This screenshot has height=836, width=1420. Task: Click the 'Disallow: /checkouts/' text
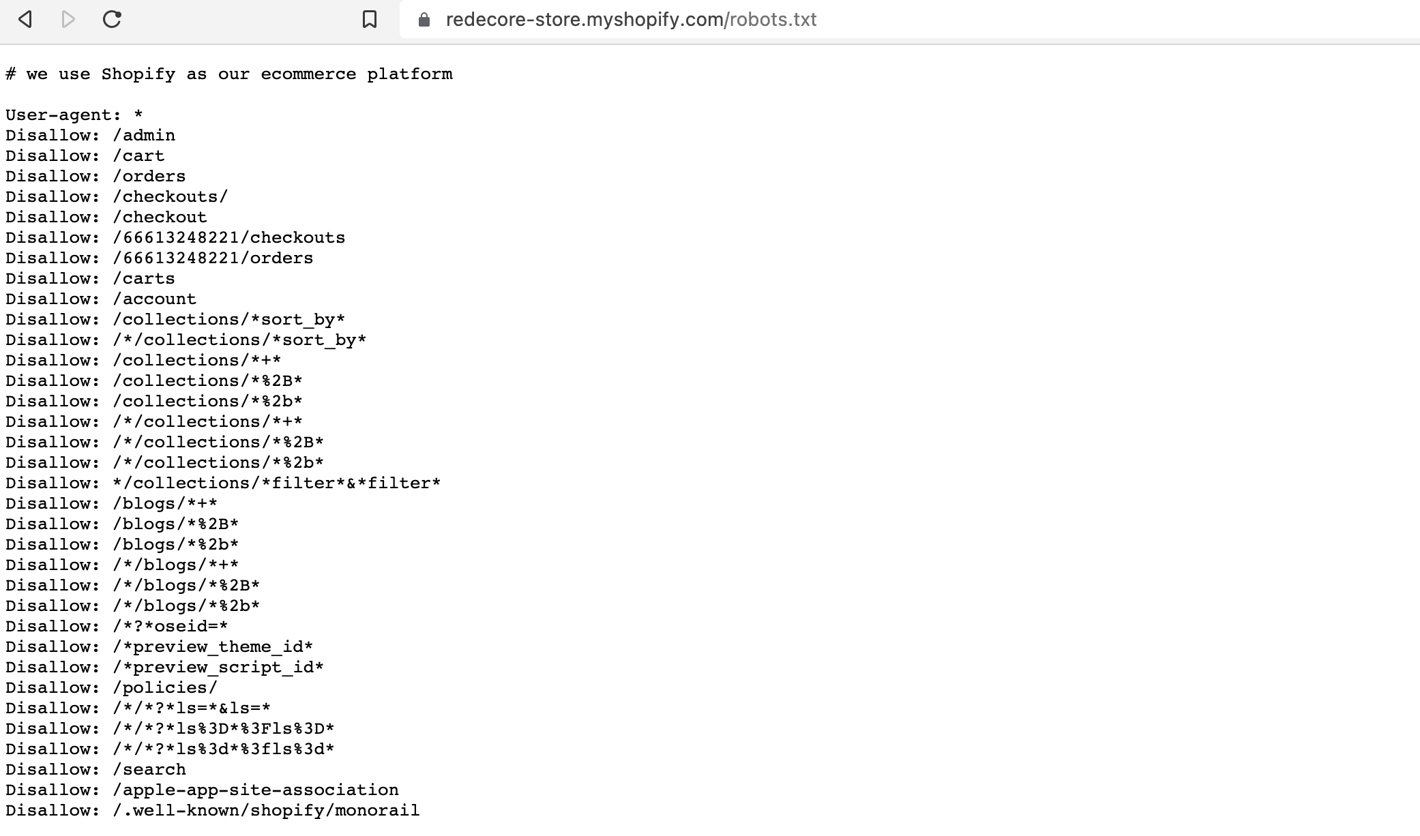click(117, 196)
